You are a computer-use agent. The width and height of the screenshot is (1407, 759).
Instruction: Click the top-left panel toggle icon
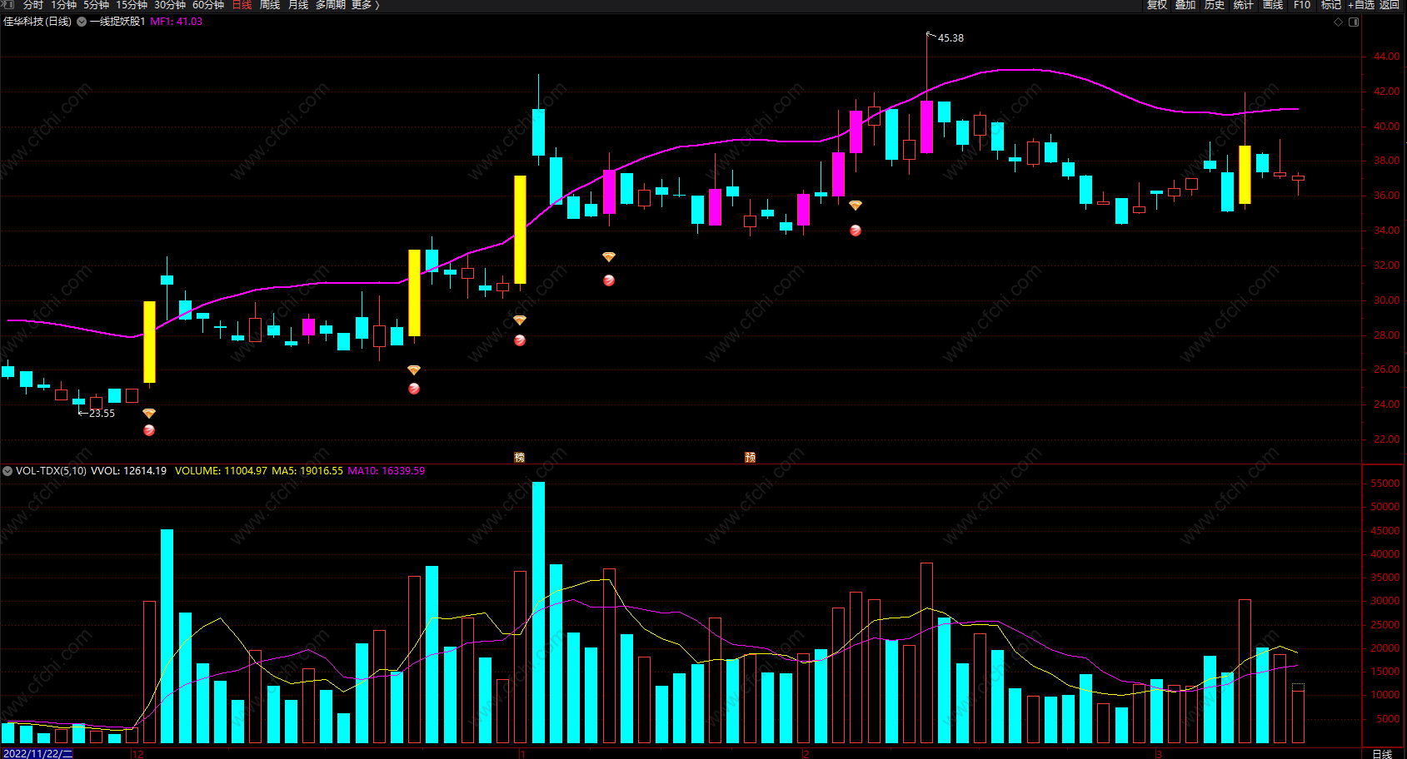[7, 4]
